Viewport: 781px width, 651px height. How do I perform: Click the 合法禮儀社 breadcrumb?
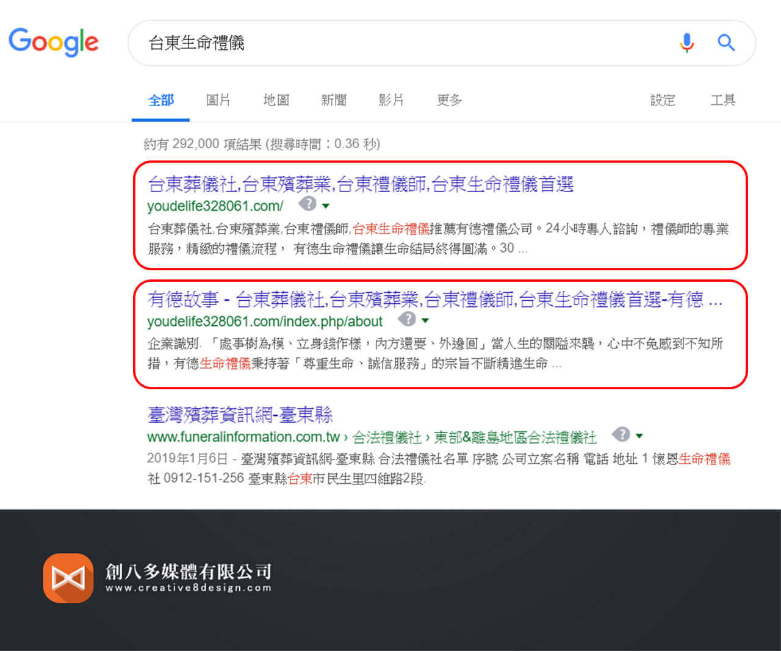387,437
